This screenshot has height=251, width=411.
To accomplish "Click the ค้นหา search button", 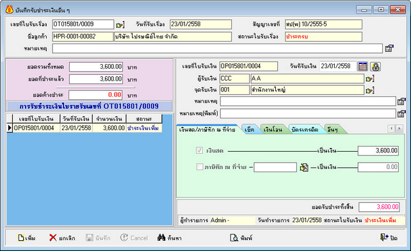I will pos(169,238).
